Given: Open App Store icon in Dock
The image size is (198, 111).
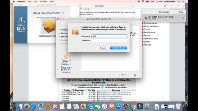Looking at the screenshot, I should [118, 106].
